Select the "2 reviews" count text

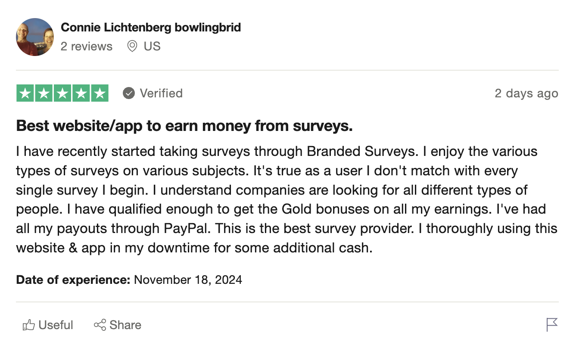pyautogui.click(x=87, y=46)
